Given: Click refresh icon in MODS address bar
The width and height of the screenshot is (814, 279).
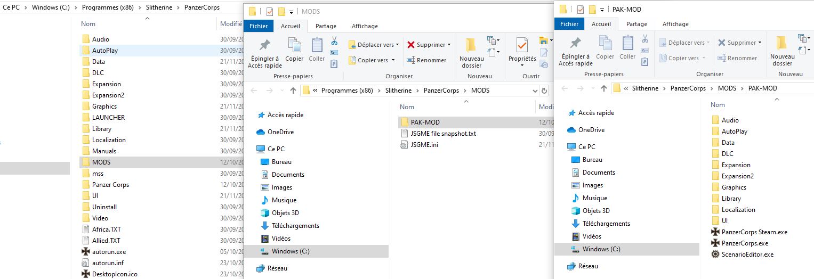Looking at the screenshot, I should click(x=544, y=91).
